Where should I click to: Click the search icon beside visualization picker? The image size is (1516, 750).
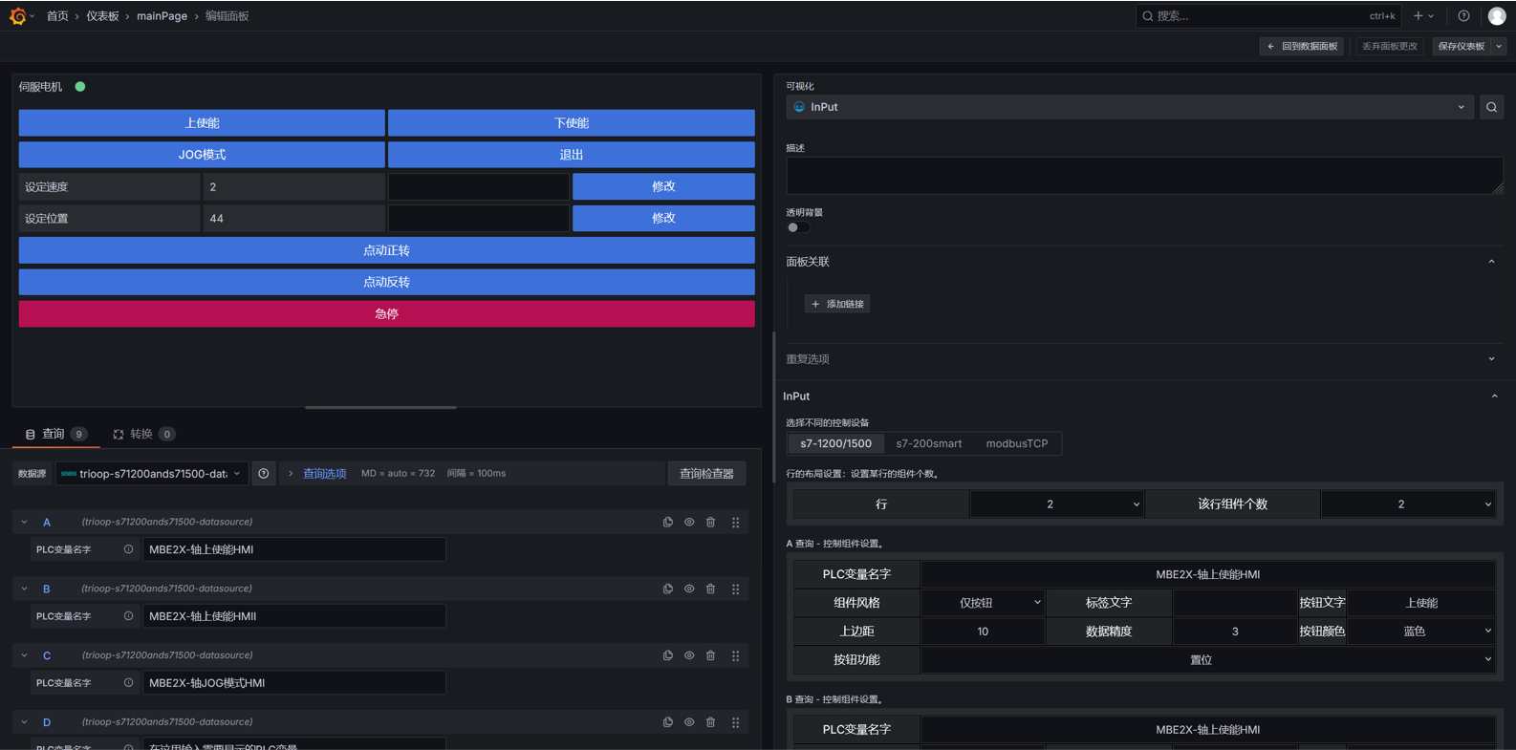1491,107
